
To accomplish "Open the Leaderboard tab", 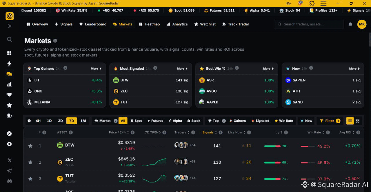I will [x=93, y=24].
